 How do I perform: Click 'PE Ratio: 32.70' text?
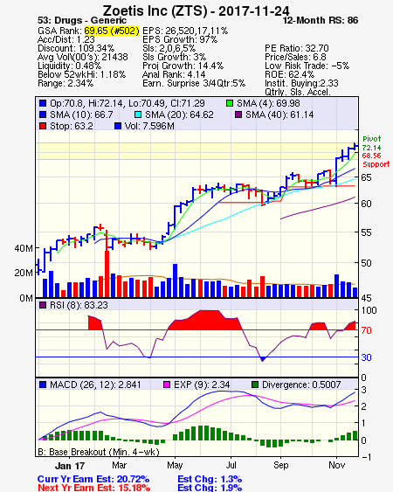[297, 48]
